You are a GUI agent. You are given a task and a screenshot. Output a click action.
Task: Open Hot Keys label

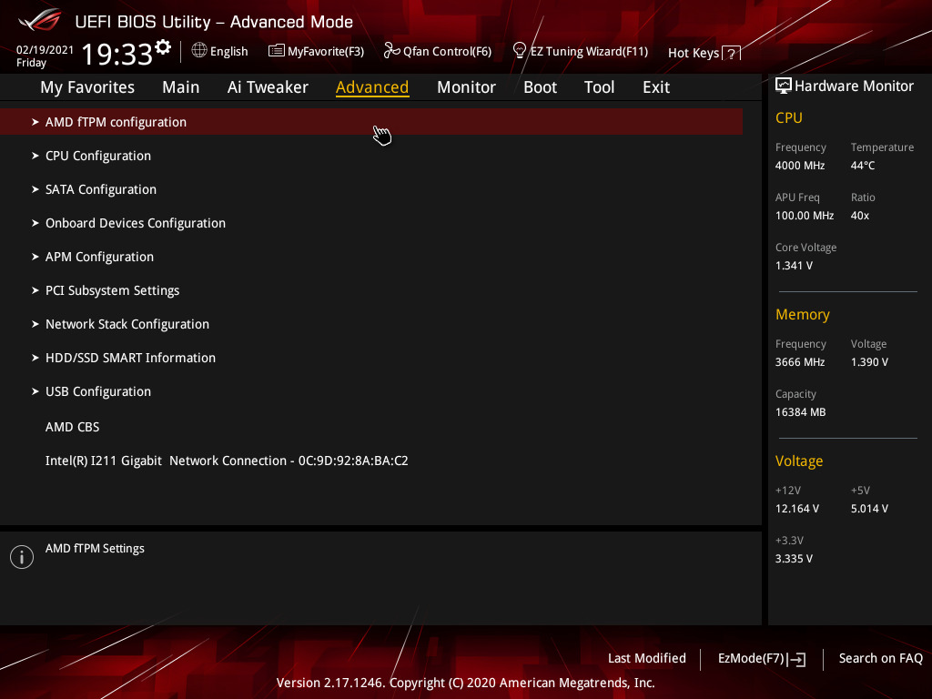coord(694,53)
